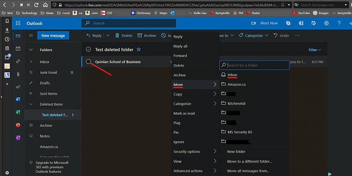Image resolution: width=352 pixels, height=176 pixels.
Task: Click Archive in the toolbar
Action: pos(146,36)
